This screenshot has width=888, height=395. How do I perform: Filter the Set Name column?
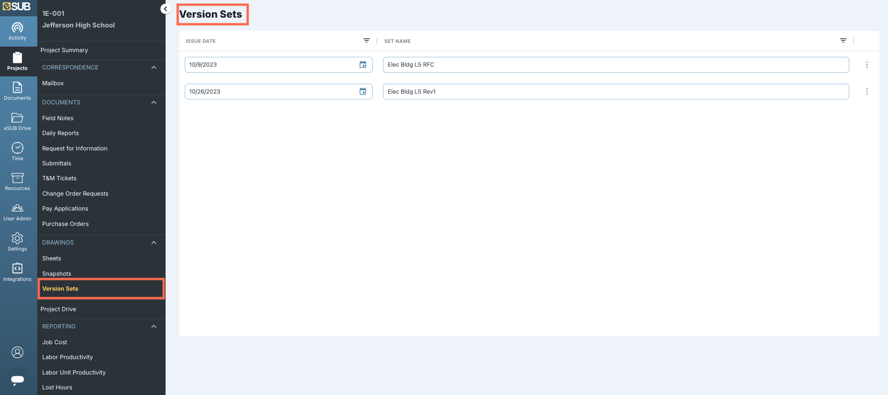(x=843, y=41)
